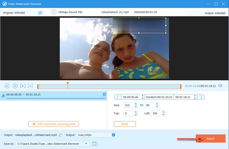Rename output file with pencil icon

click(60, 135)
